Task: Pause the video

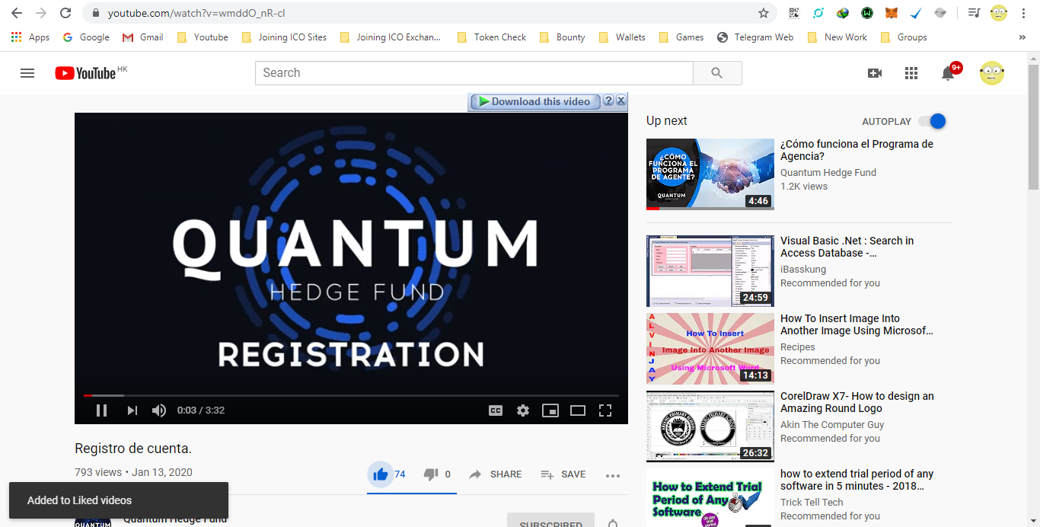Action: (x=101, y=410)
